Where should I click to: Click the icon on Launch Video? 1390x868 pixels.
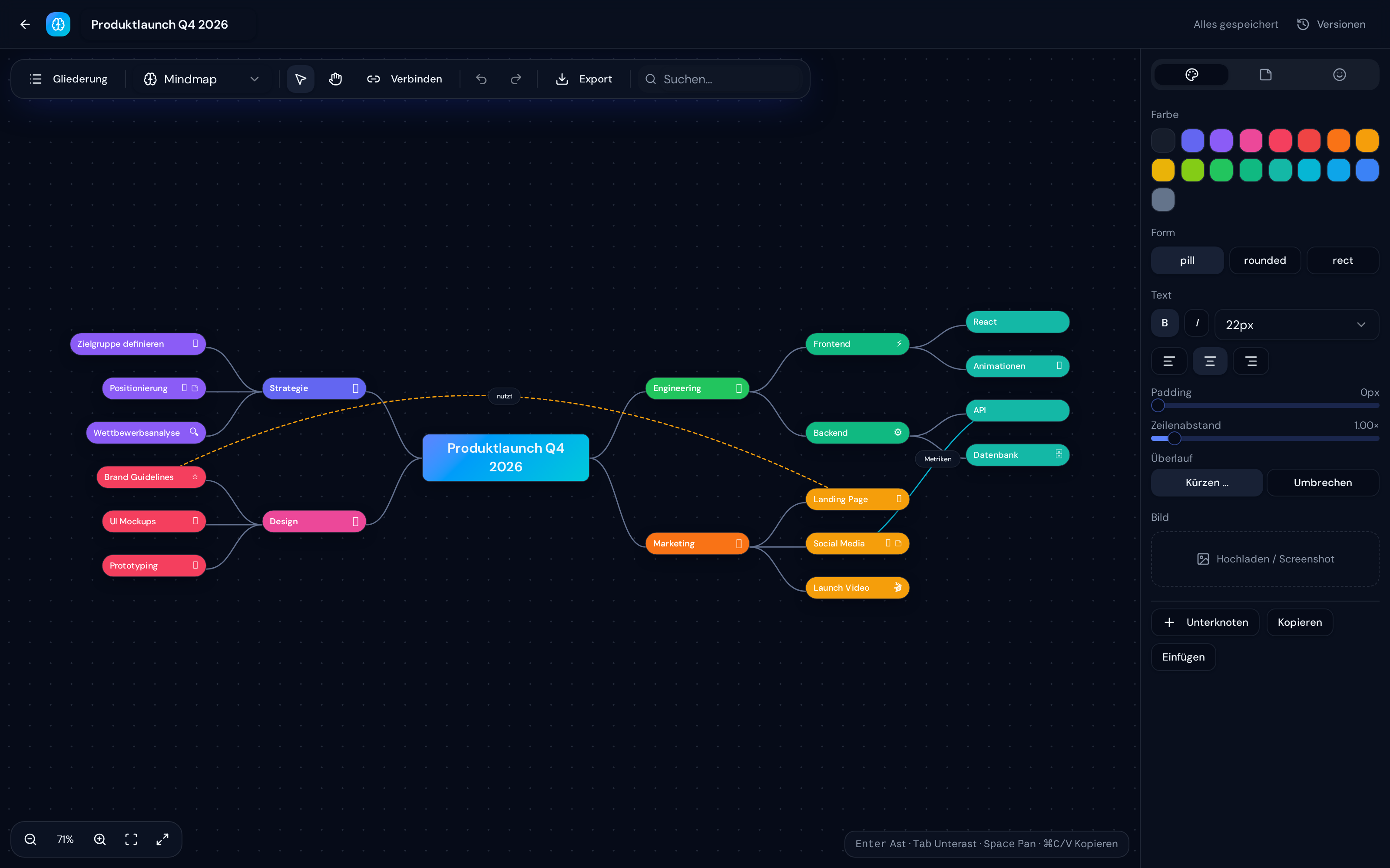click(x=898, y=587)
